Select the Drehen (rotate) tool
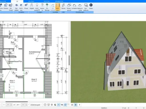 (6, 6)
